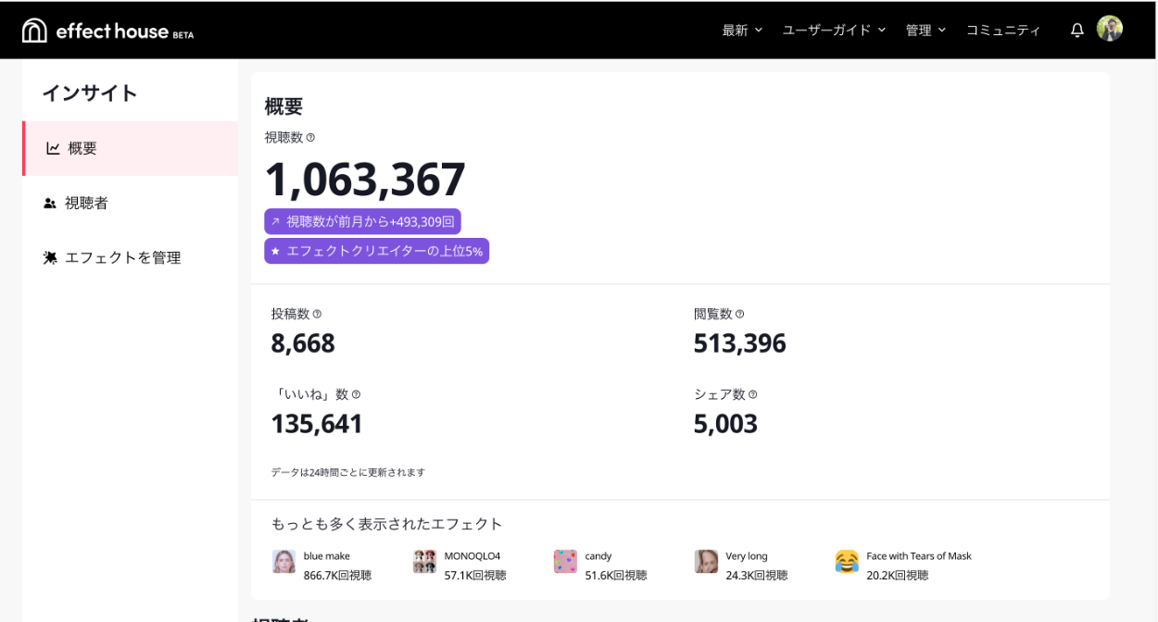Screen dimensions: 1158x622
Task: Select 視聴者 in the sidebar
Action: point(86,203)
